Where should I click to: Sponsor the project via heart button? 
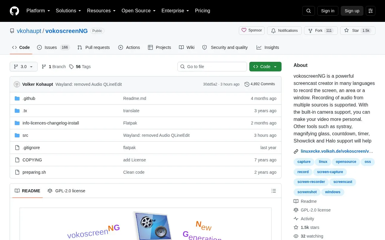click(x=252, y=30)
